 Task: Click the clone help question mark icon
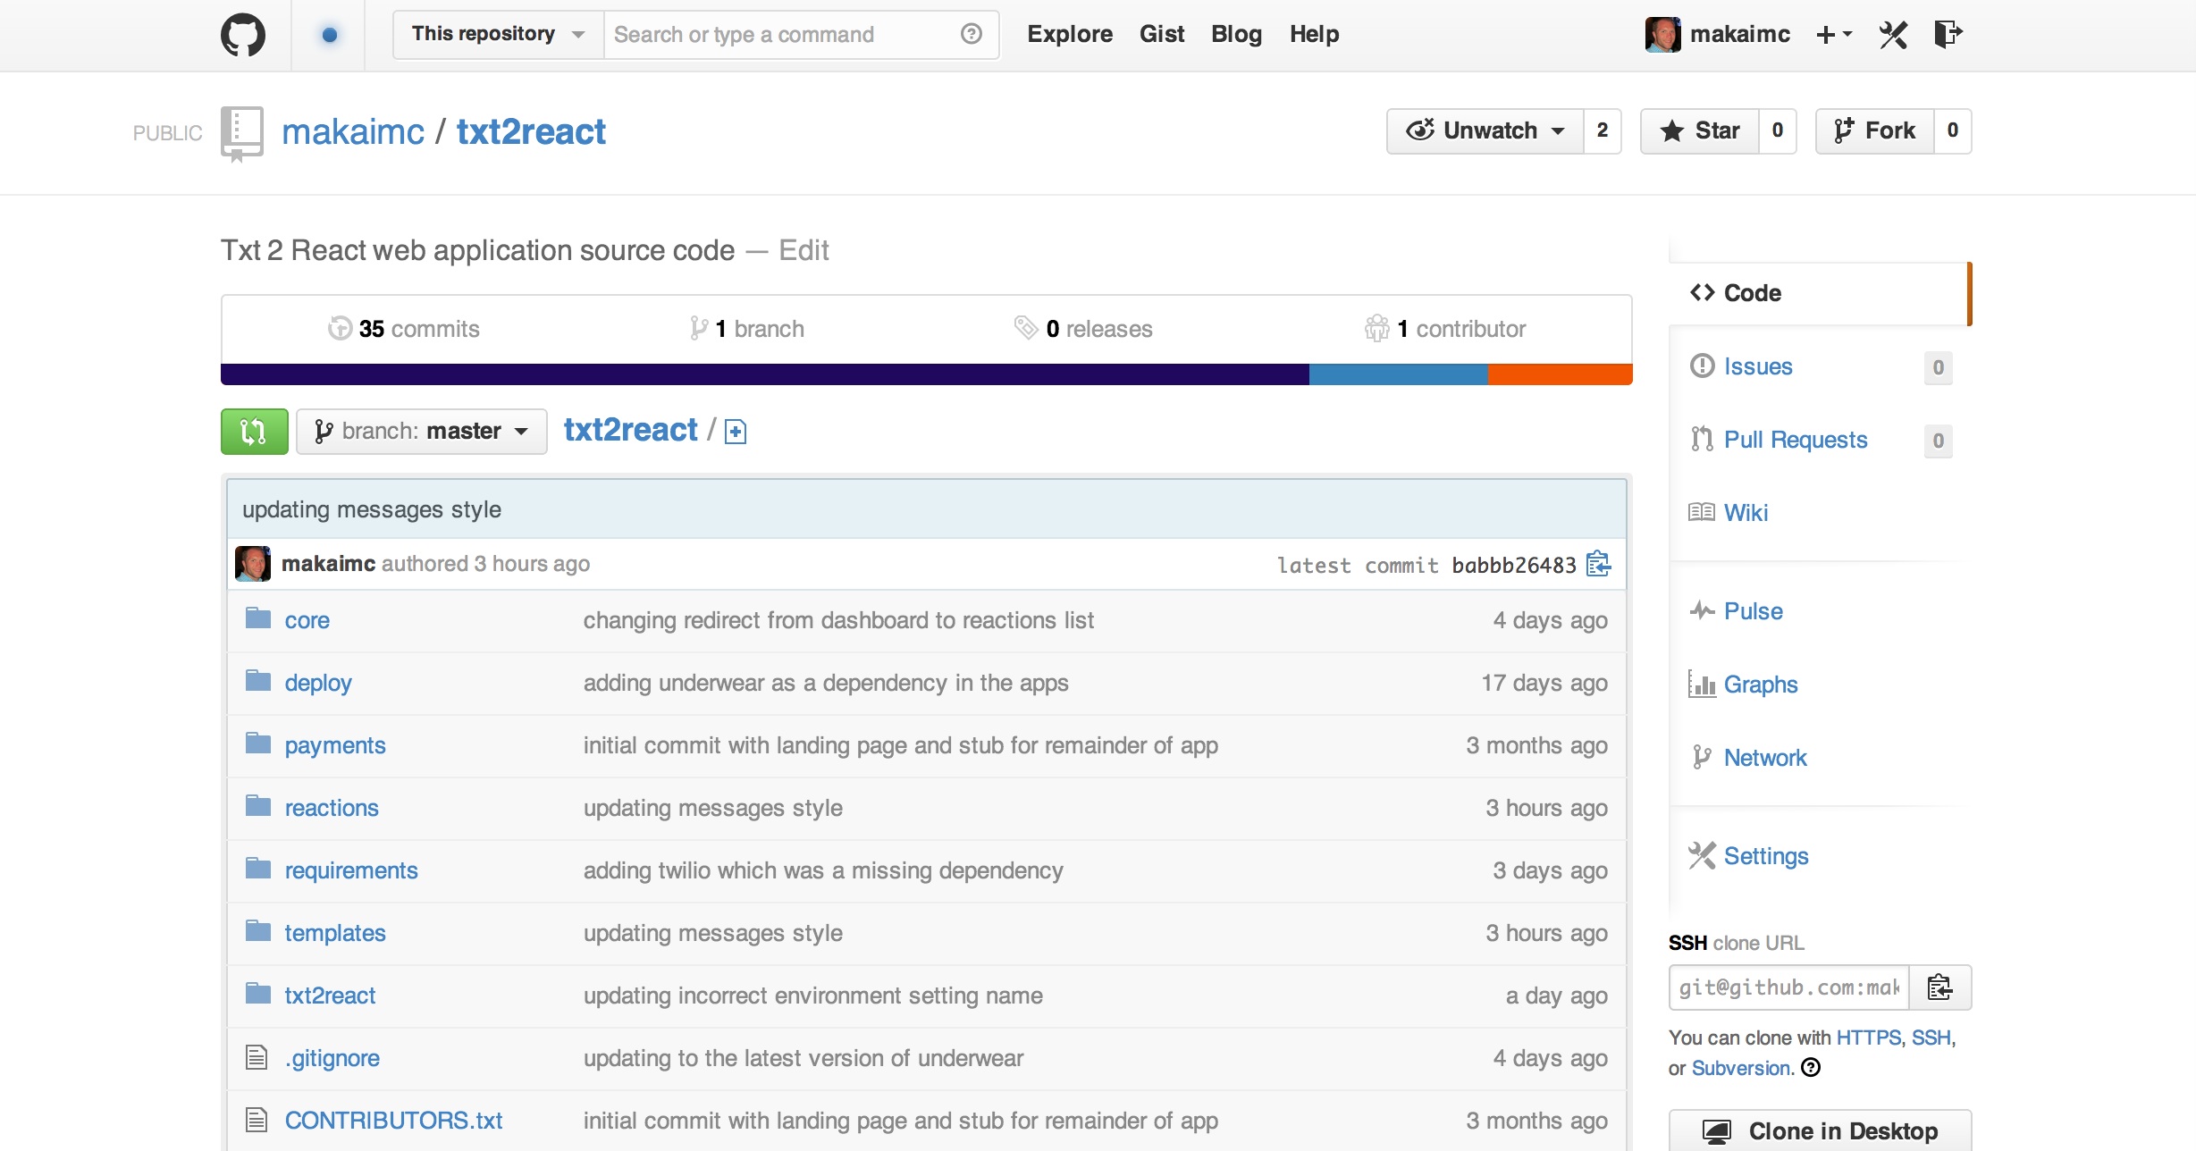click(1811, 1068)
